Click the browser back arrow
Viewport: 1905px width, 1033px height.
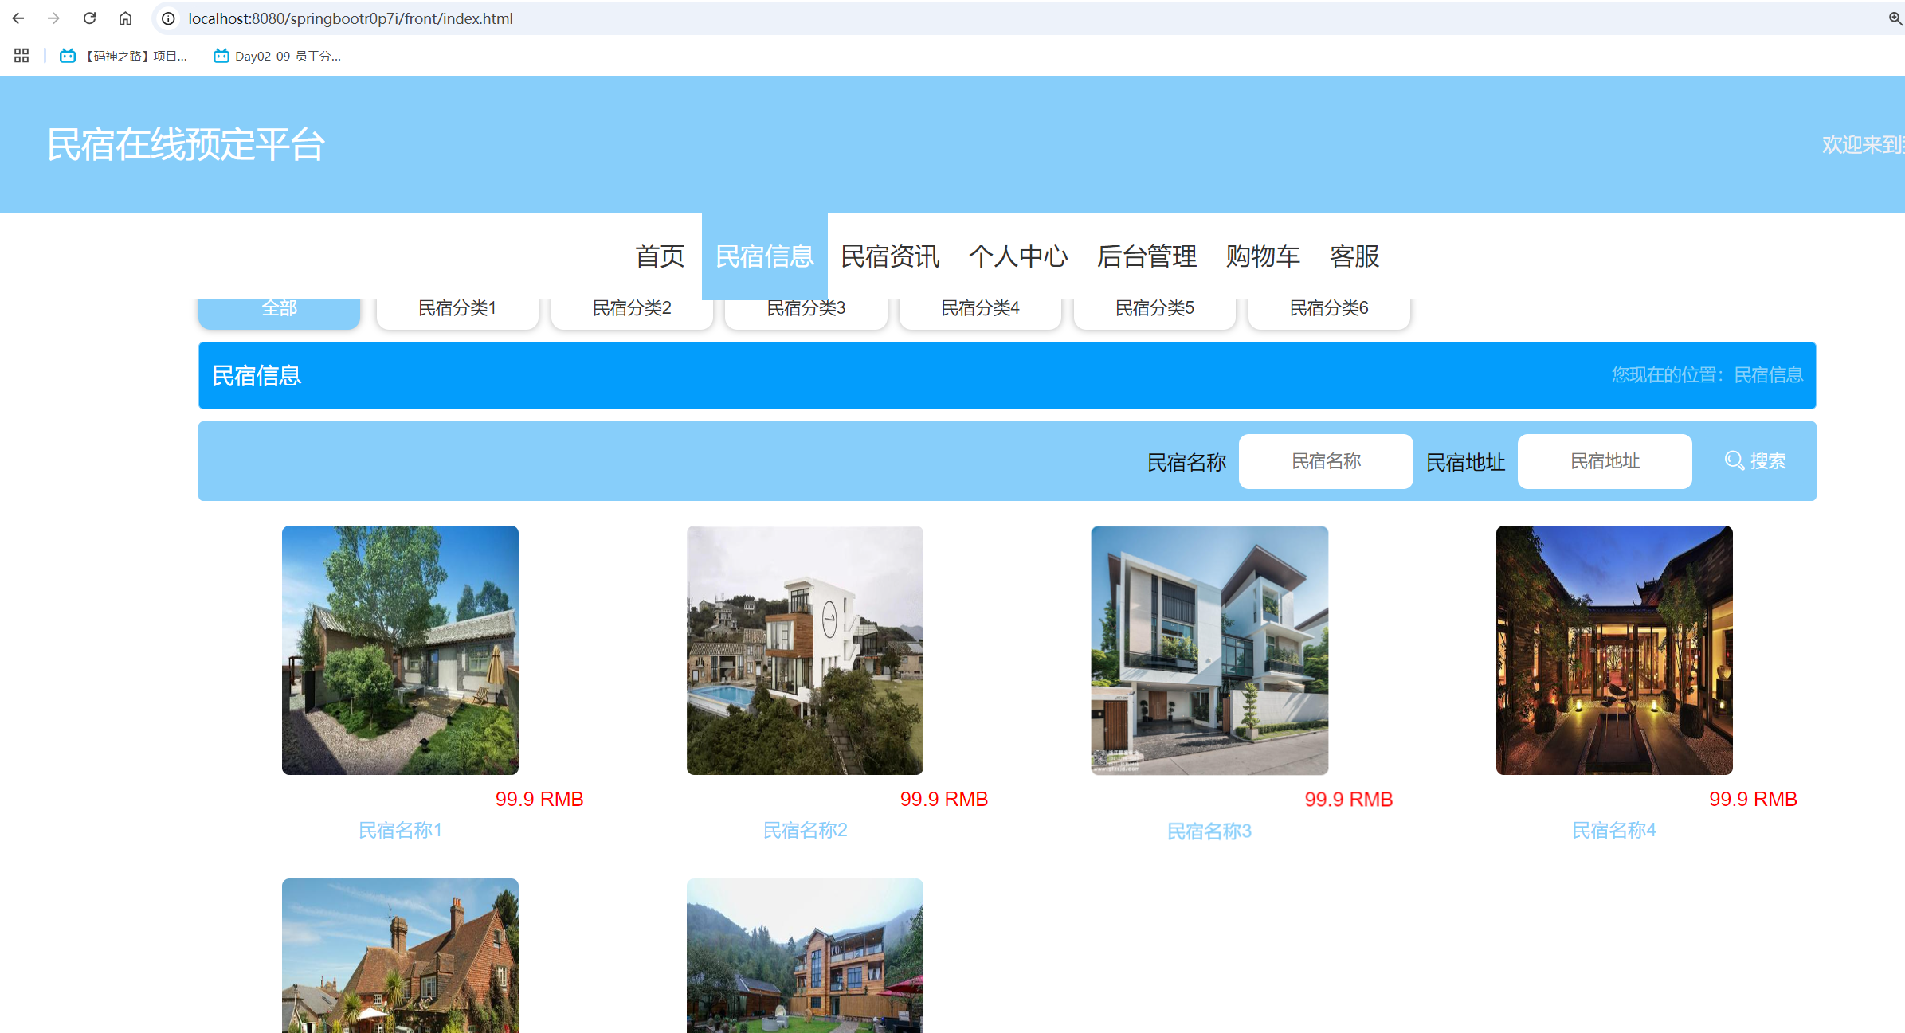[17, 18]
